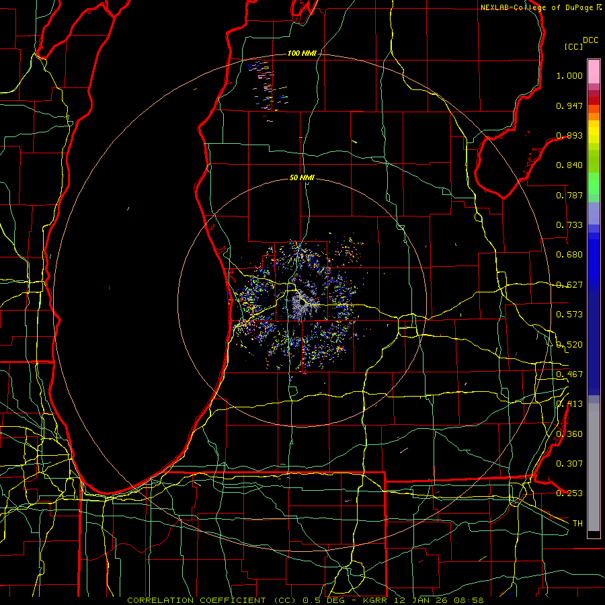Click the 0.840 legend value

(569, 165)
